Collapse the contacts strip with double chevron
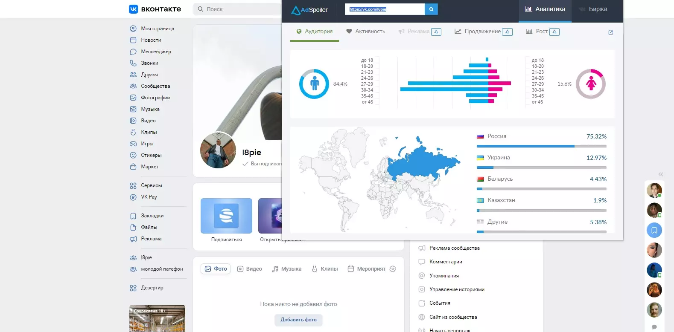The image size is (674, 332). 660,174
